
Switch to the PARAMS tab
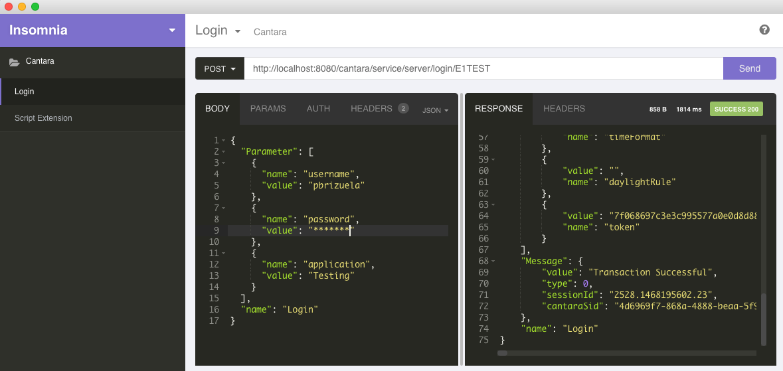coord(268,109)
